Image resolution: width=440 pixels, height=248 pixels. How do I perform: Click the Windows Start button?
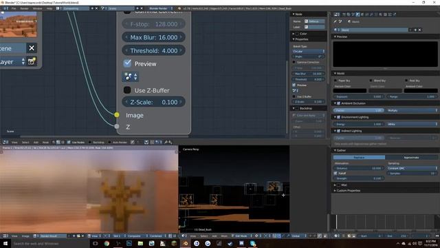tap(5, 243)
